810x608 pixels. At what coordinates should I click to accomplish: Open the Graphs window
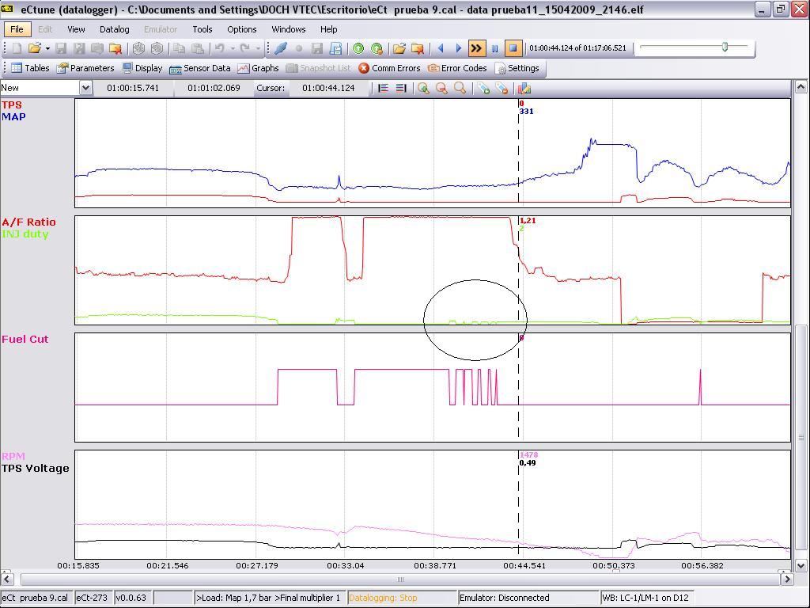pos(258,68)
